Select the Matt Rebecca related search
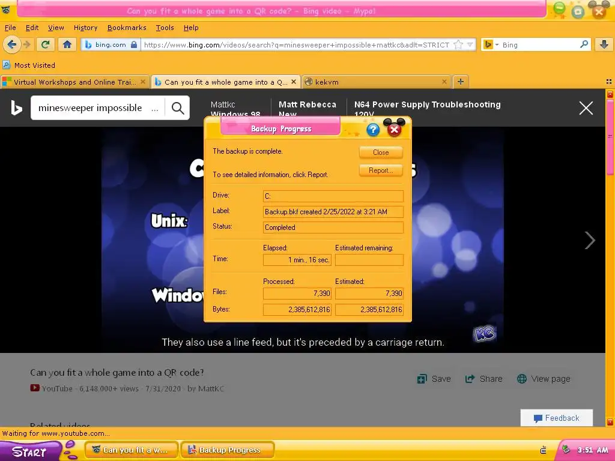Image resolution: width=615 pixels, height=461 pixels. (x=307, y=109)
